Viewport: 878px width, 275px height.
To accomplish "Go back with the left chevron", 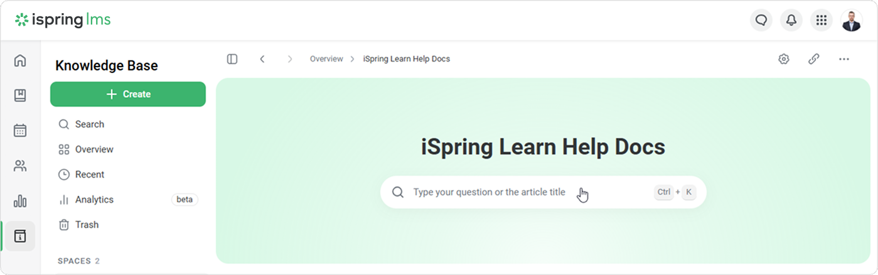I will (x=262, y=59).
